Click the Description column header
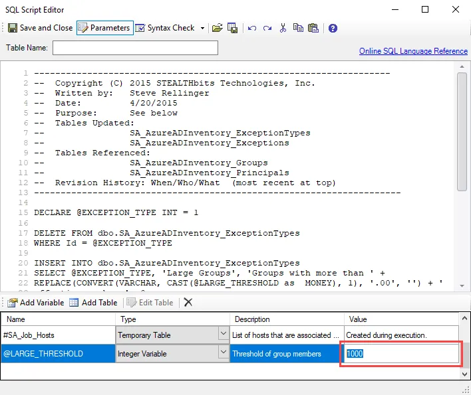This screenshot has width=471, height=395. click(x=287, y=319)
